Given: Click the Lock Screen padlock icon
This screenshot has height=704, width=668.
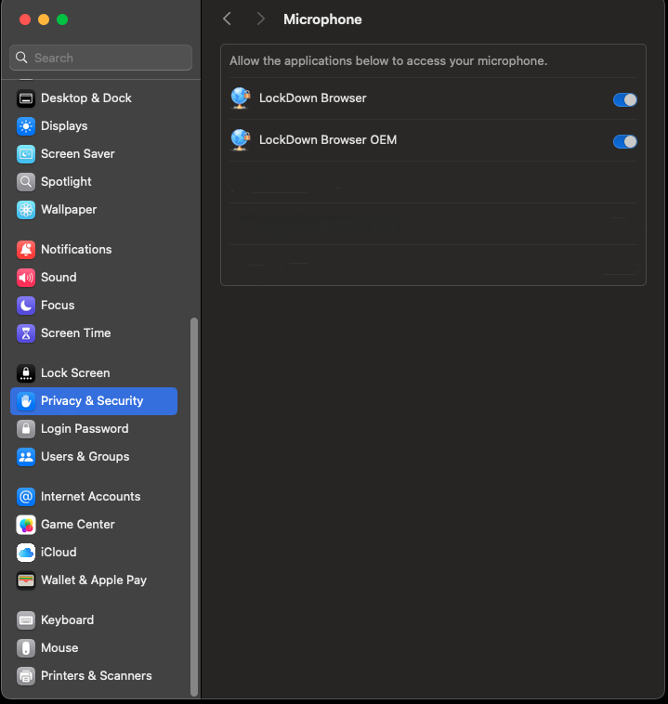Looking at the screenshot, I should point(26,373).
